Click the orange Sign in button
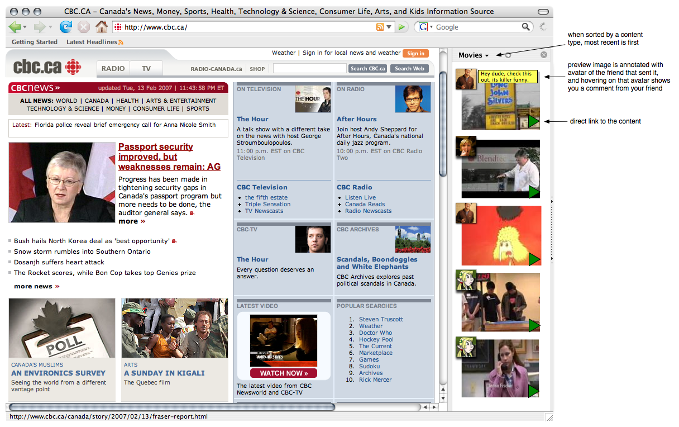Viewport: 679px width, 427px height. [x=415, y=53]
